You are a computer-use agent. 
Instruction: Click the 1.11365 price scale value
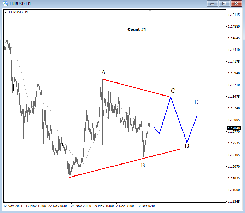[234, 202]
